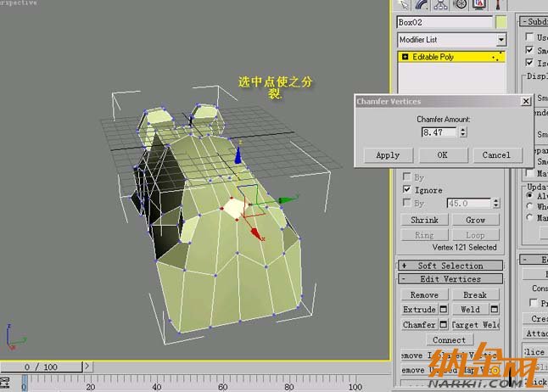Click the Chamfer Amount value field
The height and width of the screenshot is (392, 548).
439,132
